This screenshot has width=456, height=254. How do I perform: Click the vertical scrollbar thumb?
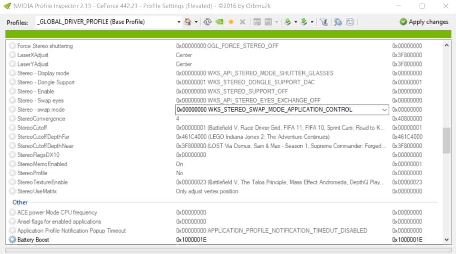click(x=446, y=141)
